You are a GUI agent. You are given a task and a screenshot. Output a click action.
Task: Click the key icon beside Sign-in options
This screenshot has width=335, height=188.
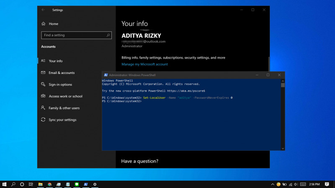point(43,84)
